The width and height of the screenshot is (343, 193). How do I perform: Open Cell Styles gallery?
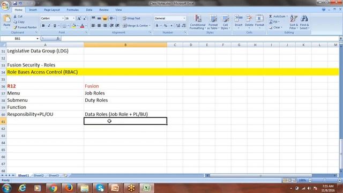[x=225, y=22]
